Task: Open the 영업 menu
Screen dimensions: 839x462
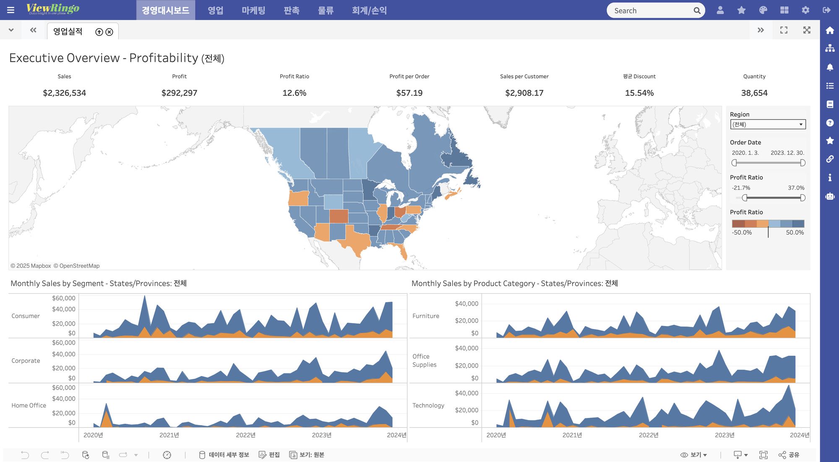Action: 216,10
